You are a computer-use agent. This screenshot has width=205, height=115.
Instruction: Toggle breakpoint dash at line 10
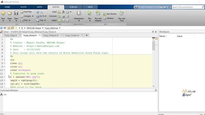tap(4, 70)
